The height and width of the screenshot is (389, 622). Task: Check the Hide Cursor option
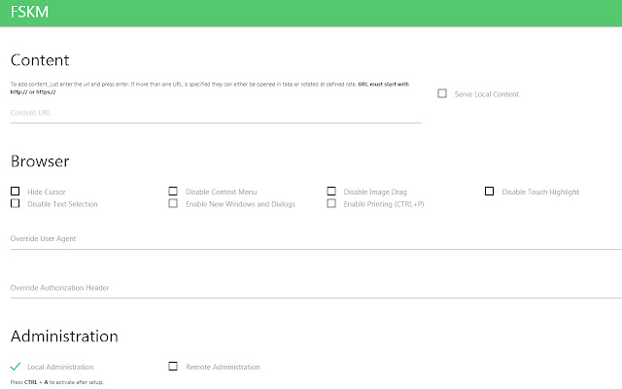tap(16, 192)
